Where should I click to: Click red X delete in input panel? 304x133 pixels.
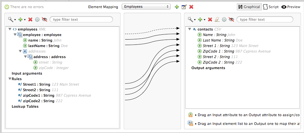click(30, 19)
